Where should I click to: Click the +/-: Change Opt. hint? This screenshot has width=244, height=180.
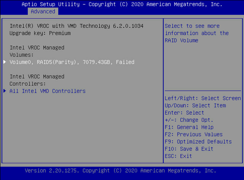[x=189, y=120]
